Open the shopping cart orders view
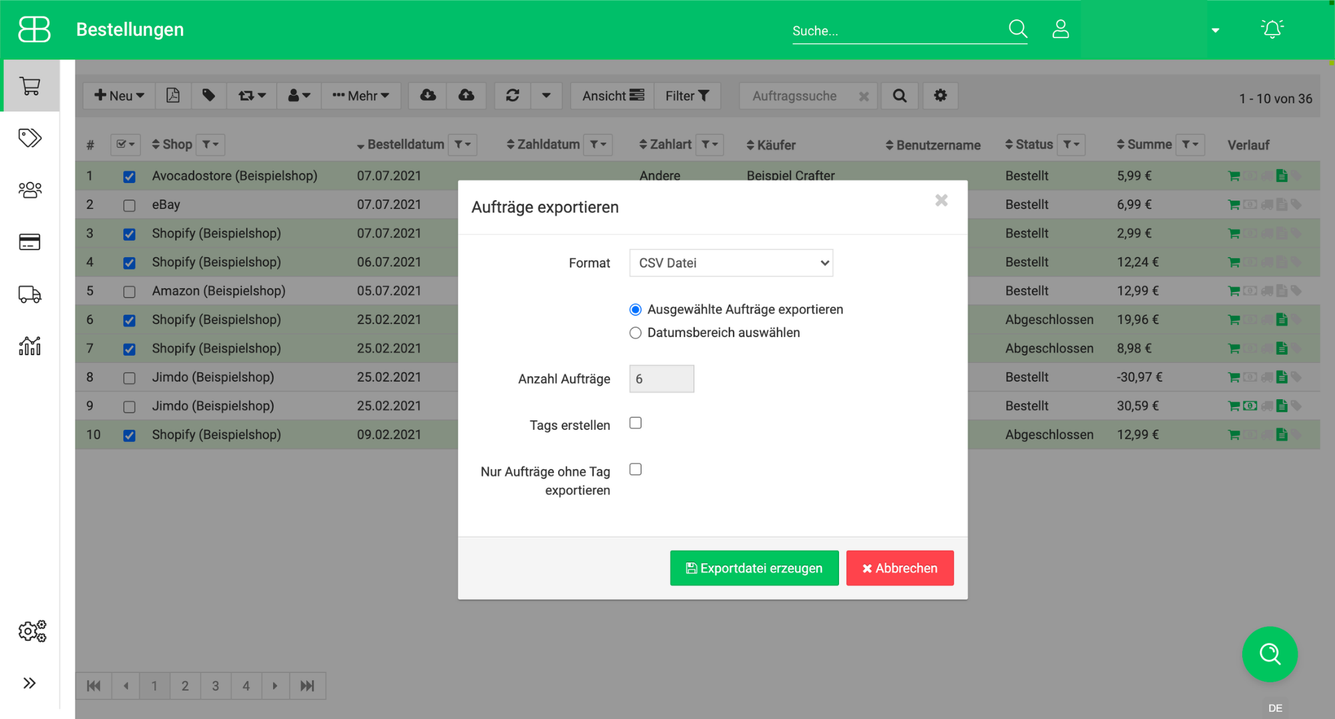Viewport: 1335px width, 719px height. (x=29, y=86)
